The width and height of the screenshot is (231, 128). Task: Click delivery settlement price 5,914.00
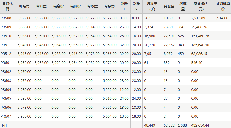[x=221, y=18]
